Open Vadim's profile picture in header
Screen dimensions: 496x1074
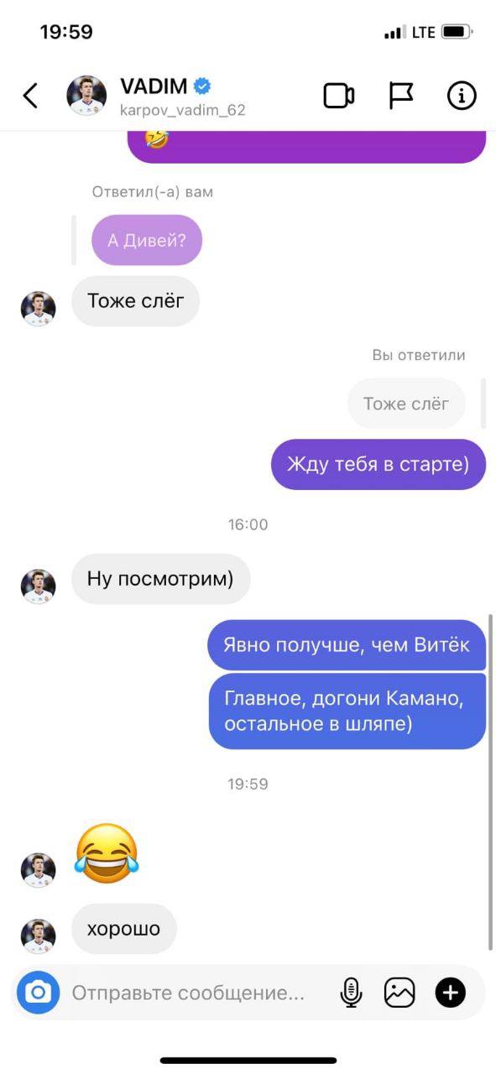pos(86,96)
